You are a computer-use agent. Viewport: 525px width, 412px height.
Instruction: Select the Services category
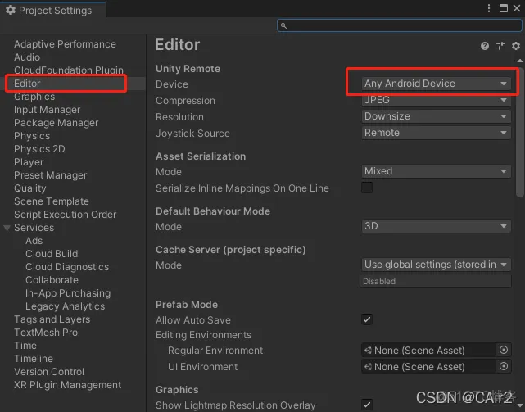point(34,228)
